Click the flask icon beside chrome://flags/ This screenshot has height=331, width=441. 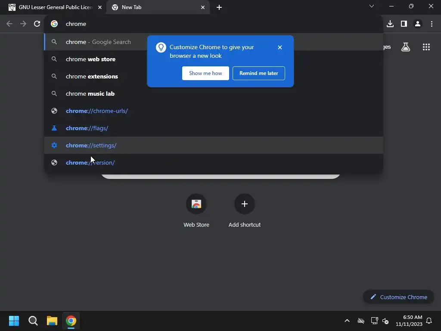click(54, 128)
